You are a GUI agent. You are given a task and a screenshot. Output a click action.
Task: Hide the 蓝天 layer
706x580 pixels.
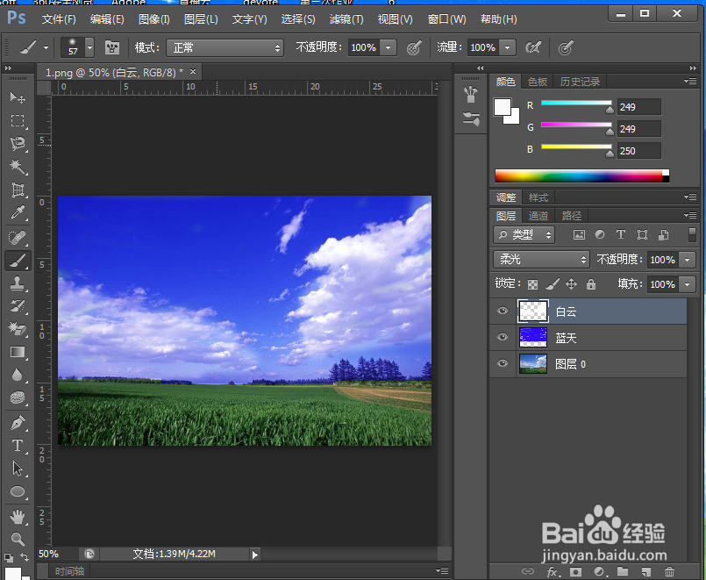click(503, 337)
